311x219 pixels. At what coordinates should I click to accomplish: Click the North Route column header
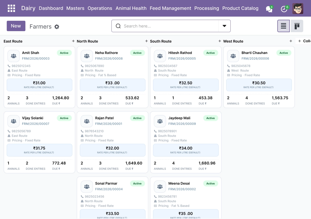[87, 41]
